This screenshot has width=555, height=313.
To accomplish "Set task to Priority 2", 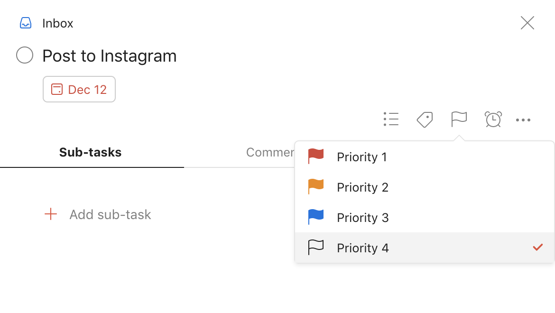I will (362, 187).
